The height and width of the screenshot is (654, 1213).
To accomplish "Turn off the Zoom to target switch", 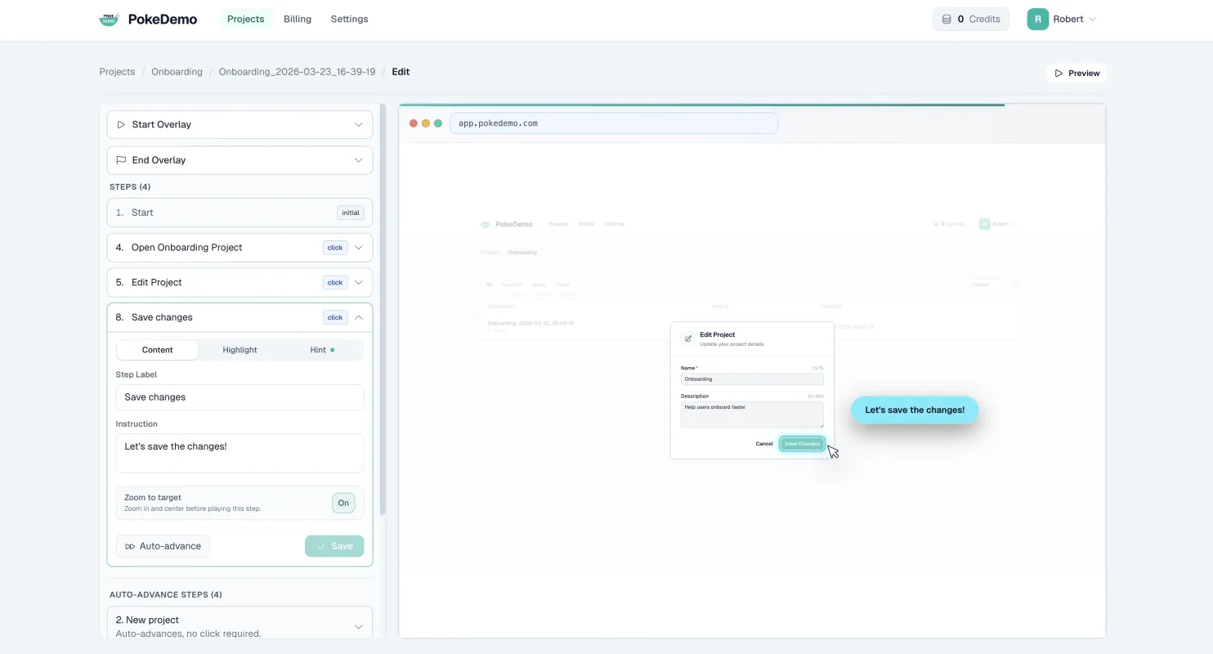I will pos(343,503).
